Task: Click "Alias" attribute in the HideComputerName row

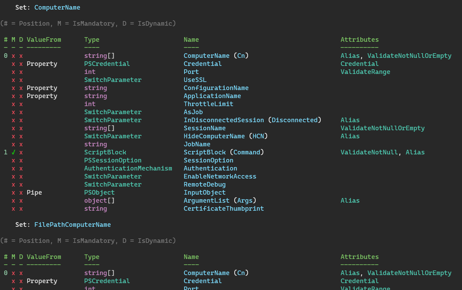Action: point(350,136)
